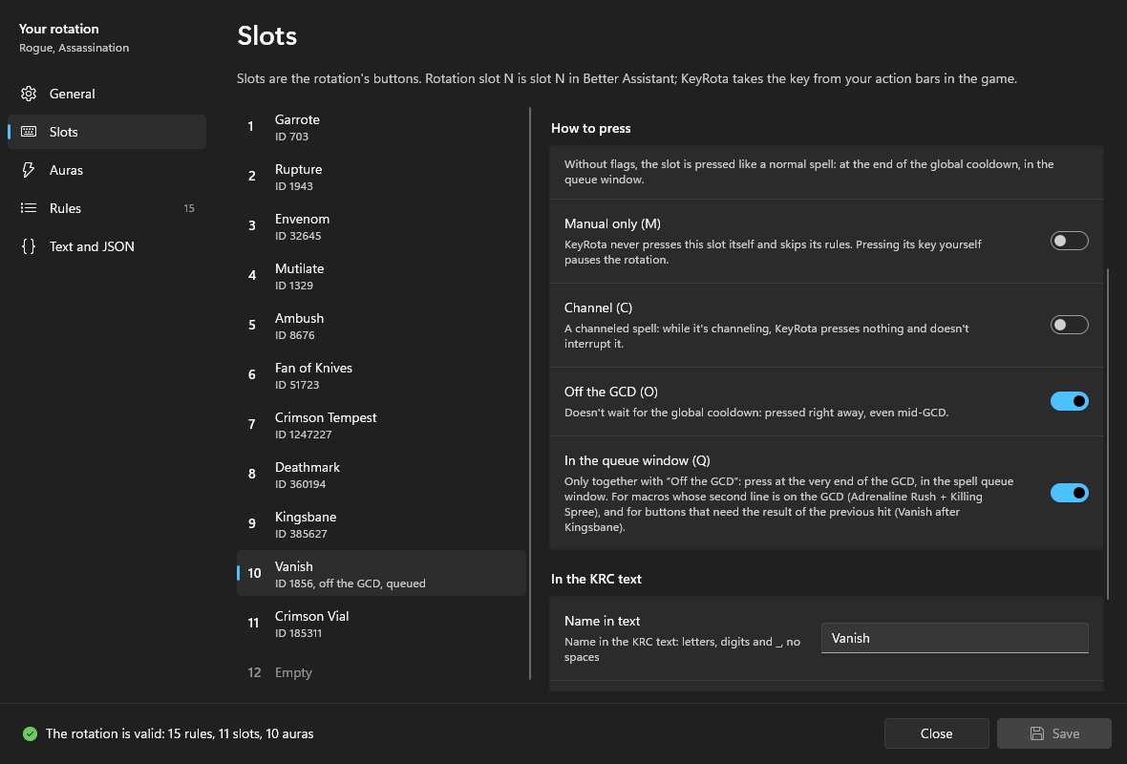Select slot 5 Ambush

(382, 326)
